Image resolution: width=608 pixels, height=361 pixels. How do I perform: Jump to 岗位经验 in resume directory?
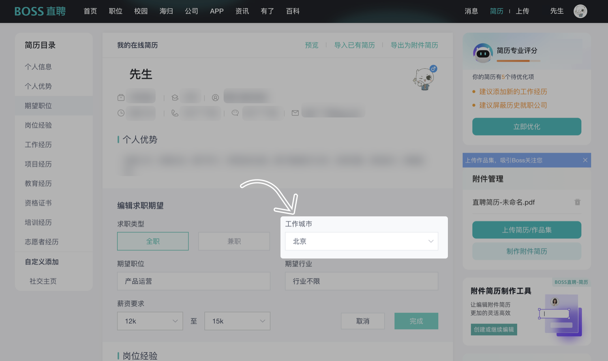38,125
